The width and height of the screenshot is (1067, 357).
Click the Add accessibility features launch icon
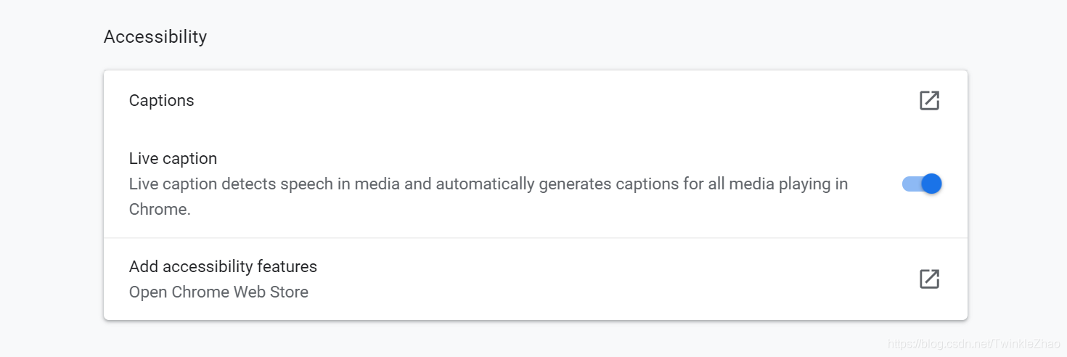[x=929, y=279]
